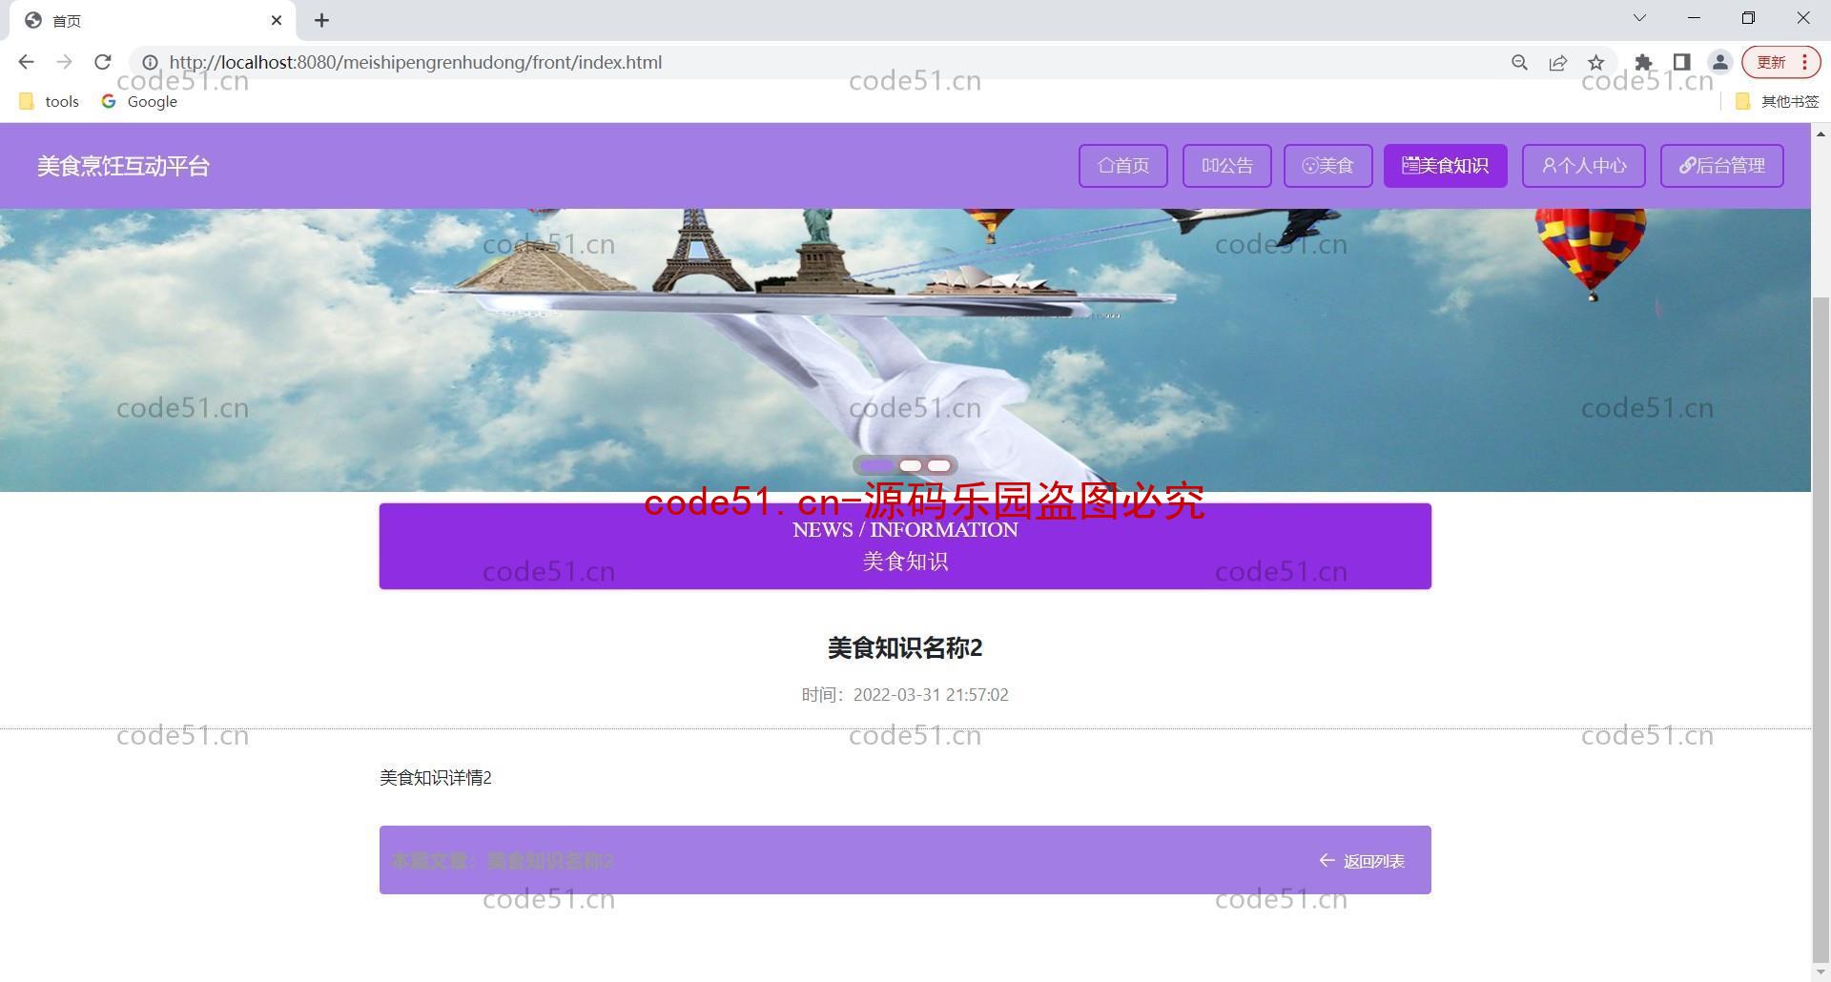This screenshot has width=1831, height=982.
Task: Click the banner carousel image
Action: click(x=905, y=350)
